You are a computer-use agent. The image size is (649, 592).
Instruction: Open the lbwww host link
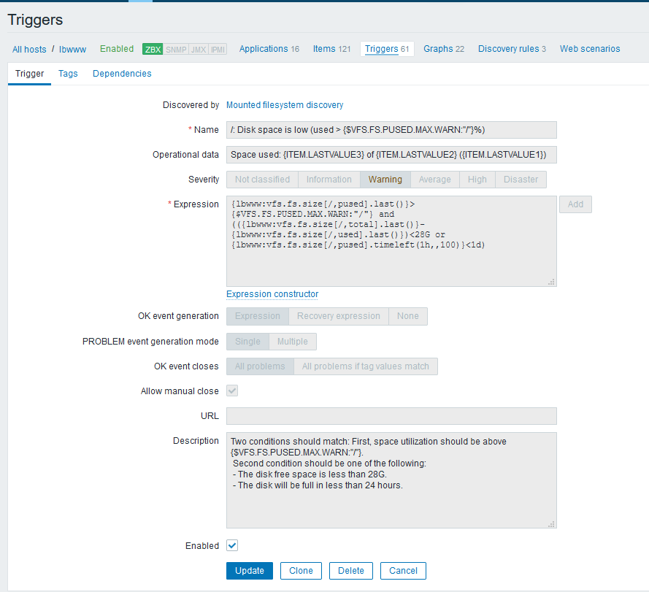[72, 49]
